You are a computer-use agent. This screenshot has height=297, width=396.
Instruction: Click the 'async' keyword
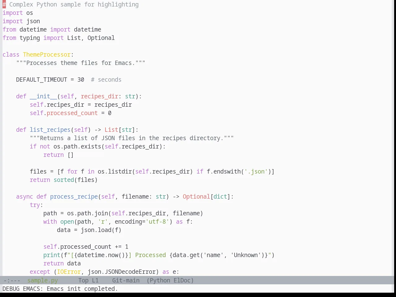coord(24,197)
